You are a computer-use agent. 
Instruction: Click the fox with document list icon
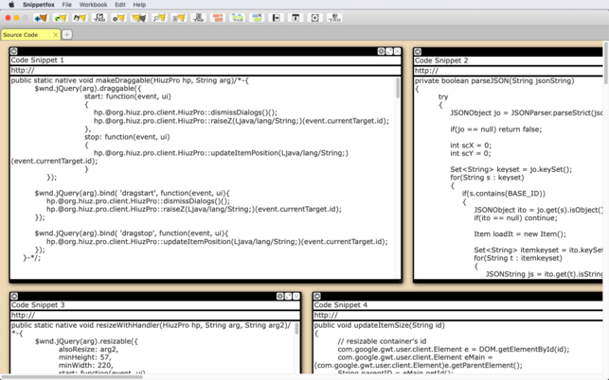[179, 18]
